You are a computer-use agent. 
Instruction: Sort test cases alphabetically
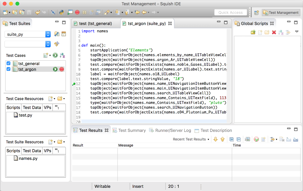[x=62, y=56]
